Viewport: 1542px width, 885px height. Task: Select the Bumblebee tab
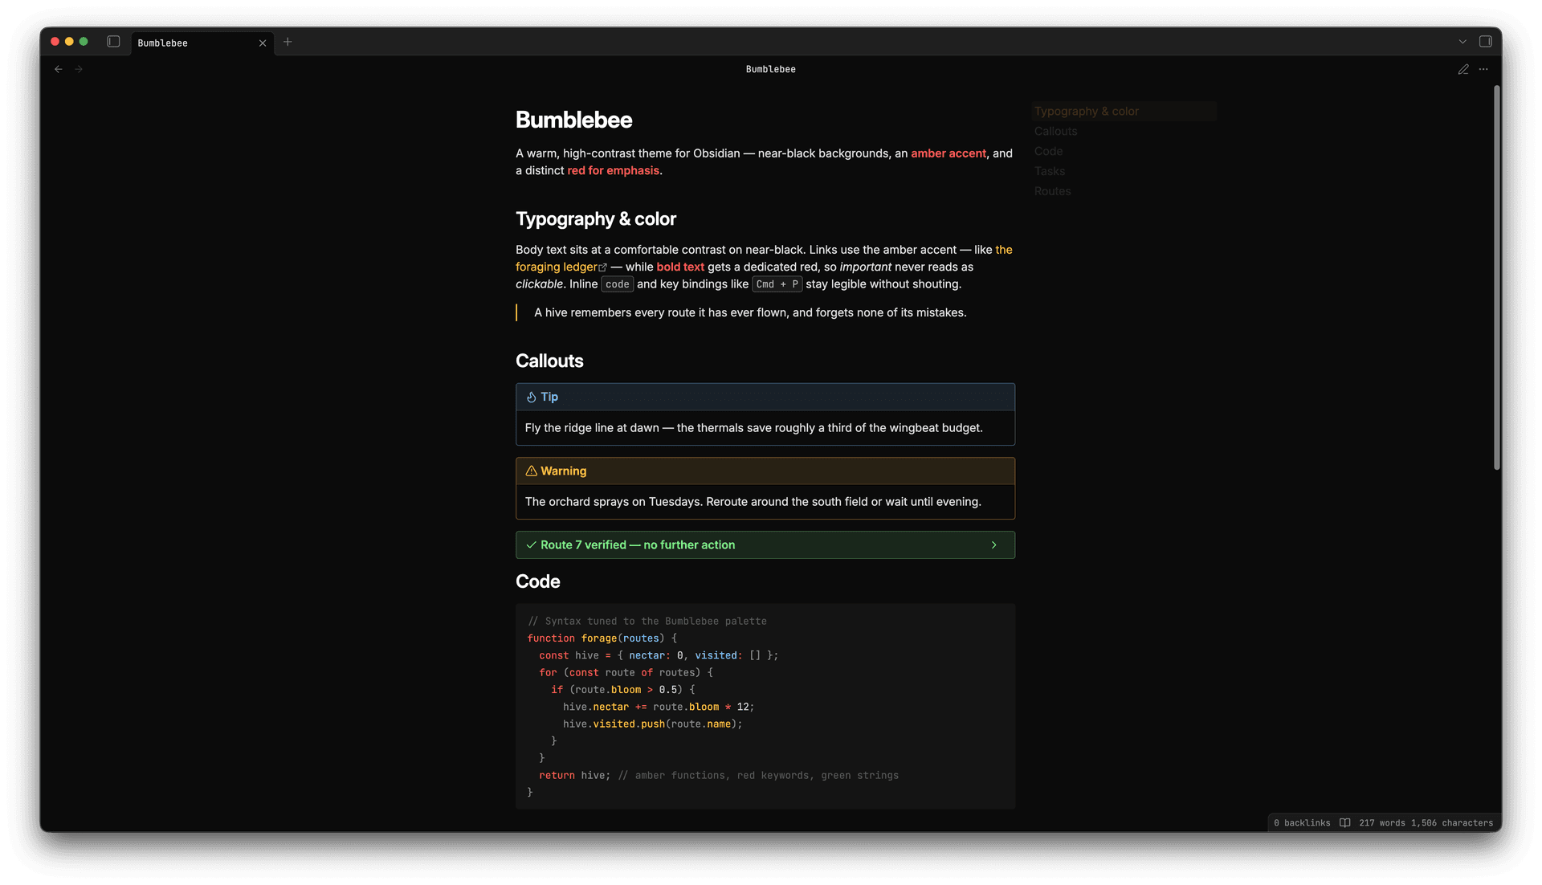202,43
